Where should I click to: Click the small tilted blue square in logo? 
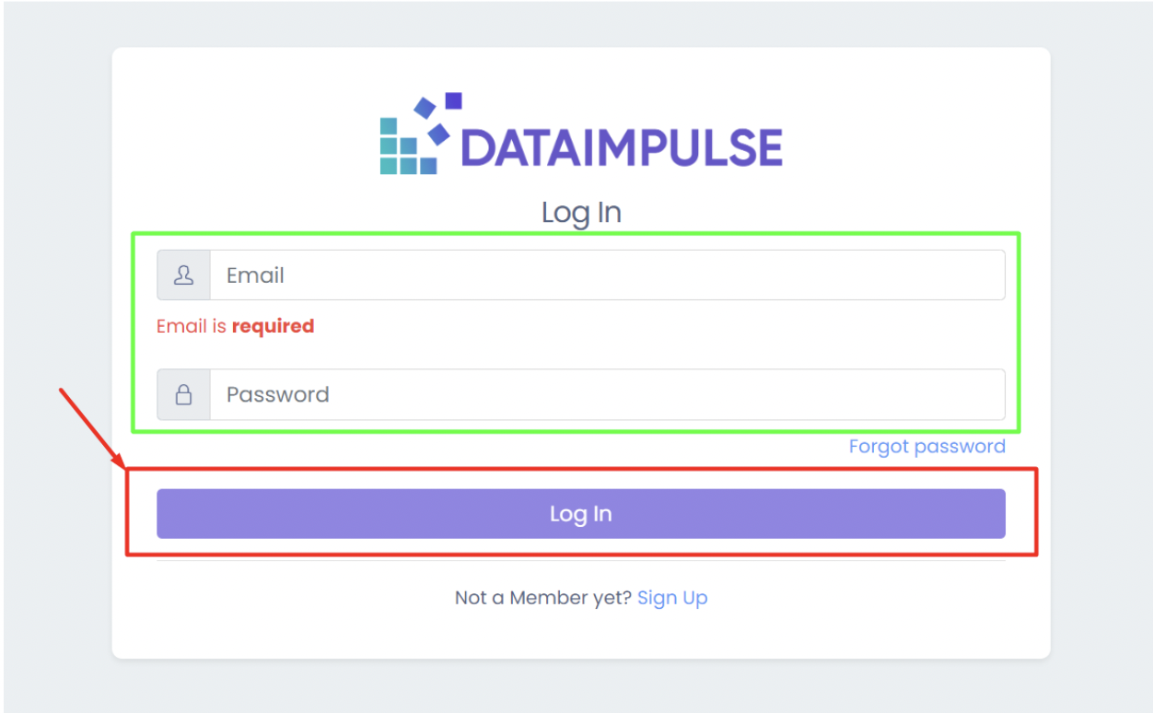[425, 108]
